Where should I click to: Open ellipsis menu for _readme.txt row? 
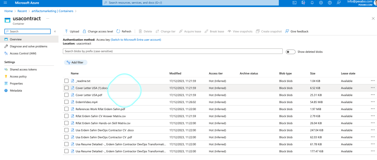pyautogui.click(x=373, y=81)
